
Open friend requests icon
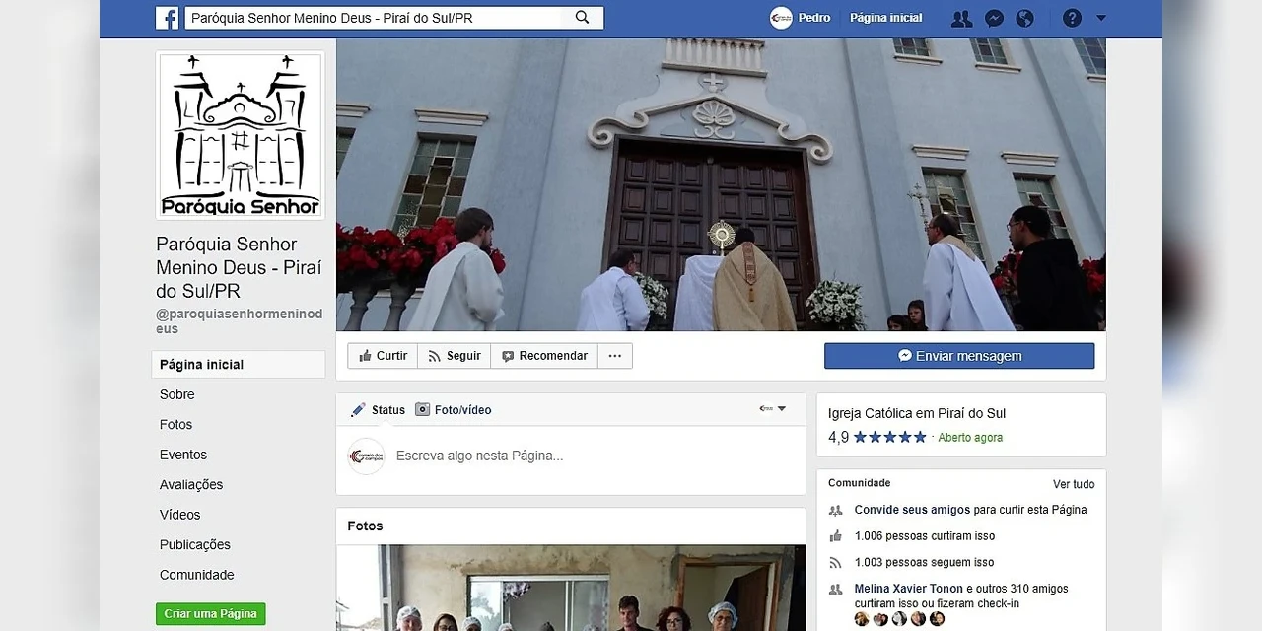[960, 18]
